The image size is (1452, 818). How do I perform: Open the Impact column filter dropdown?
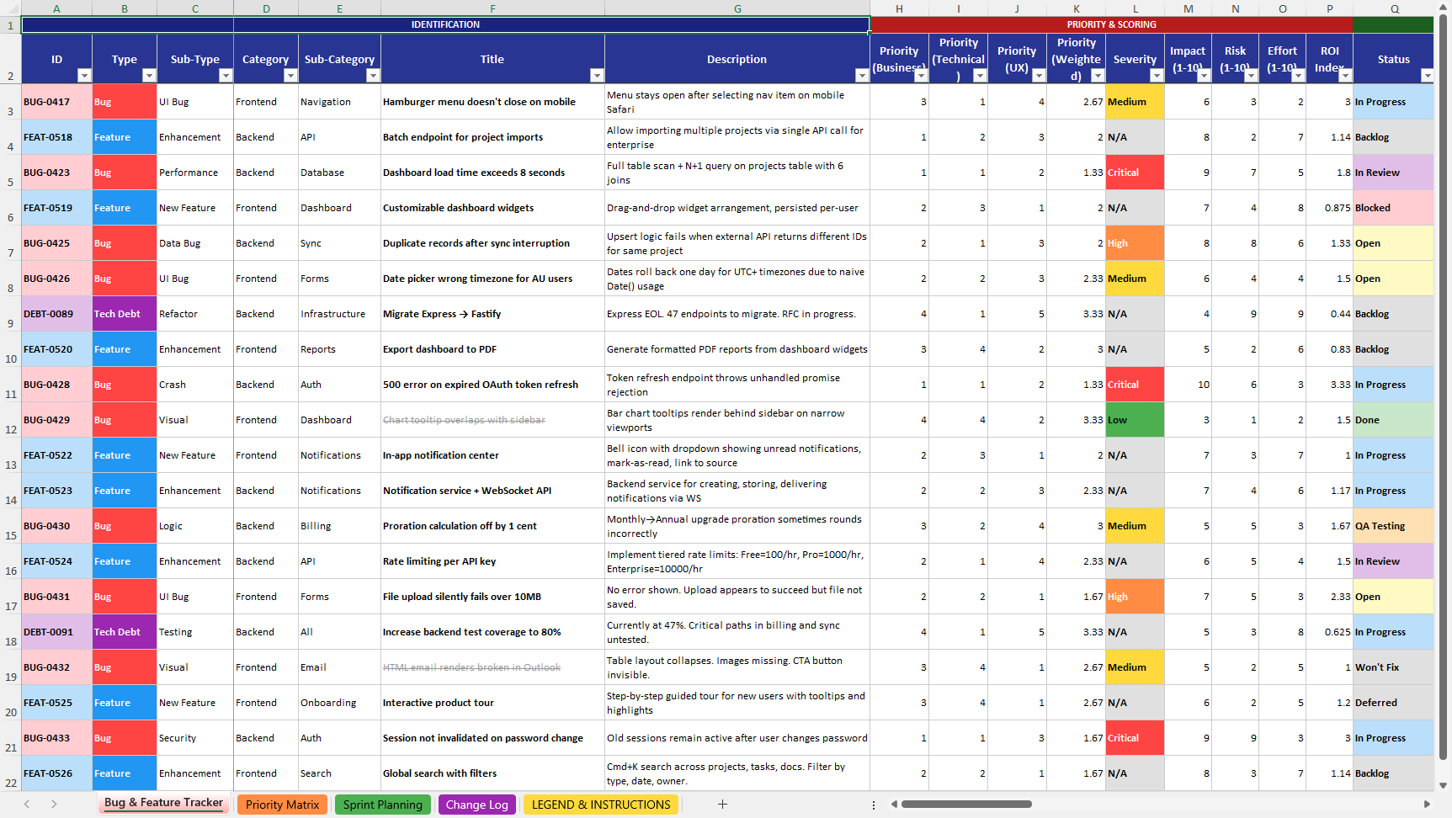coord(1204,76)
